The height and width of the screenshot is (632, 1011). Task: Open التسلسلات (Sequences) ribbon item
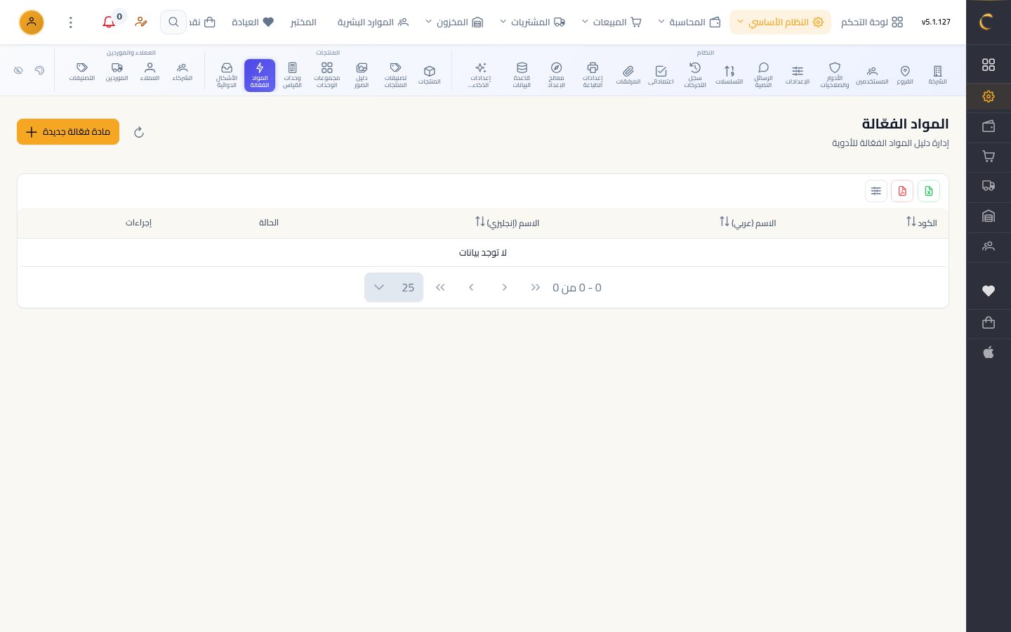coord(729,75)
